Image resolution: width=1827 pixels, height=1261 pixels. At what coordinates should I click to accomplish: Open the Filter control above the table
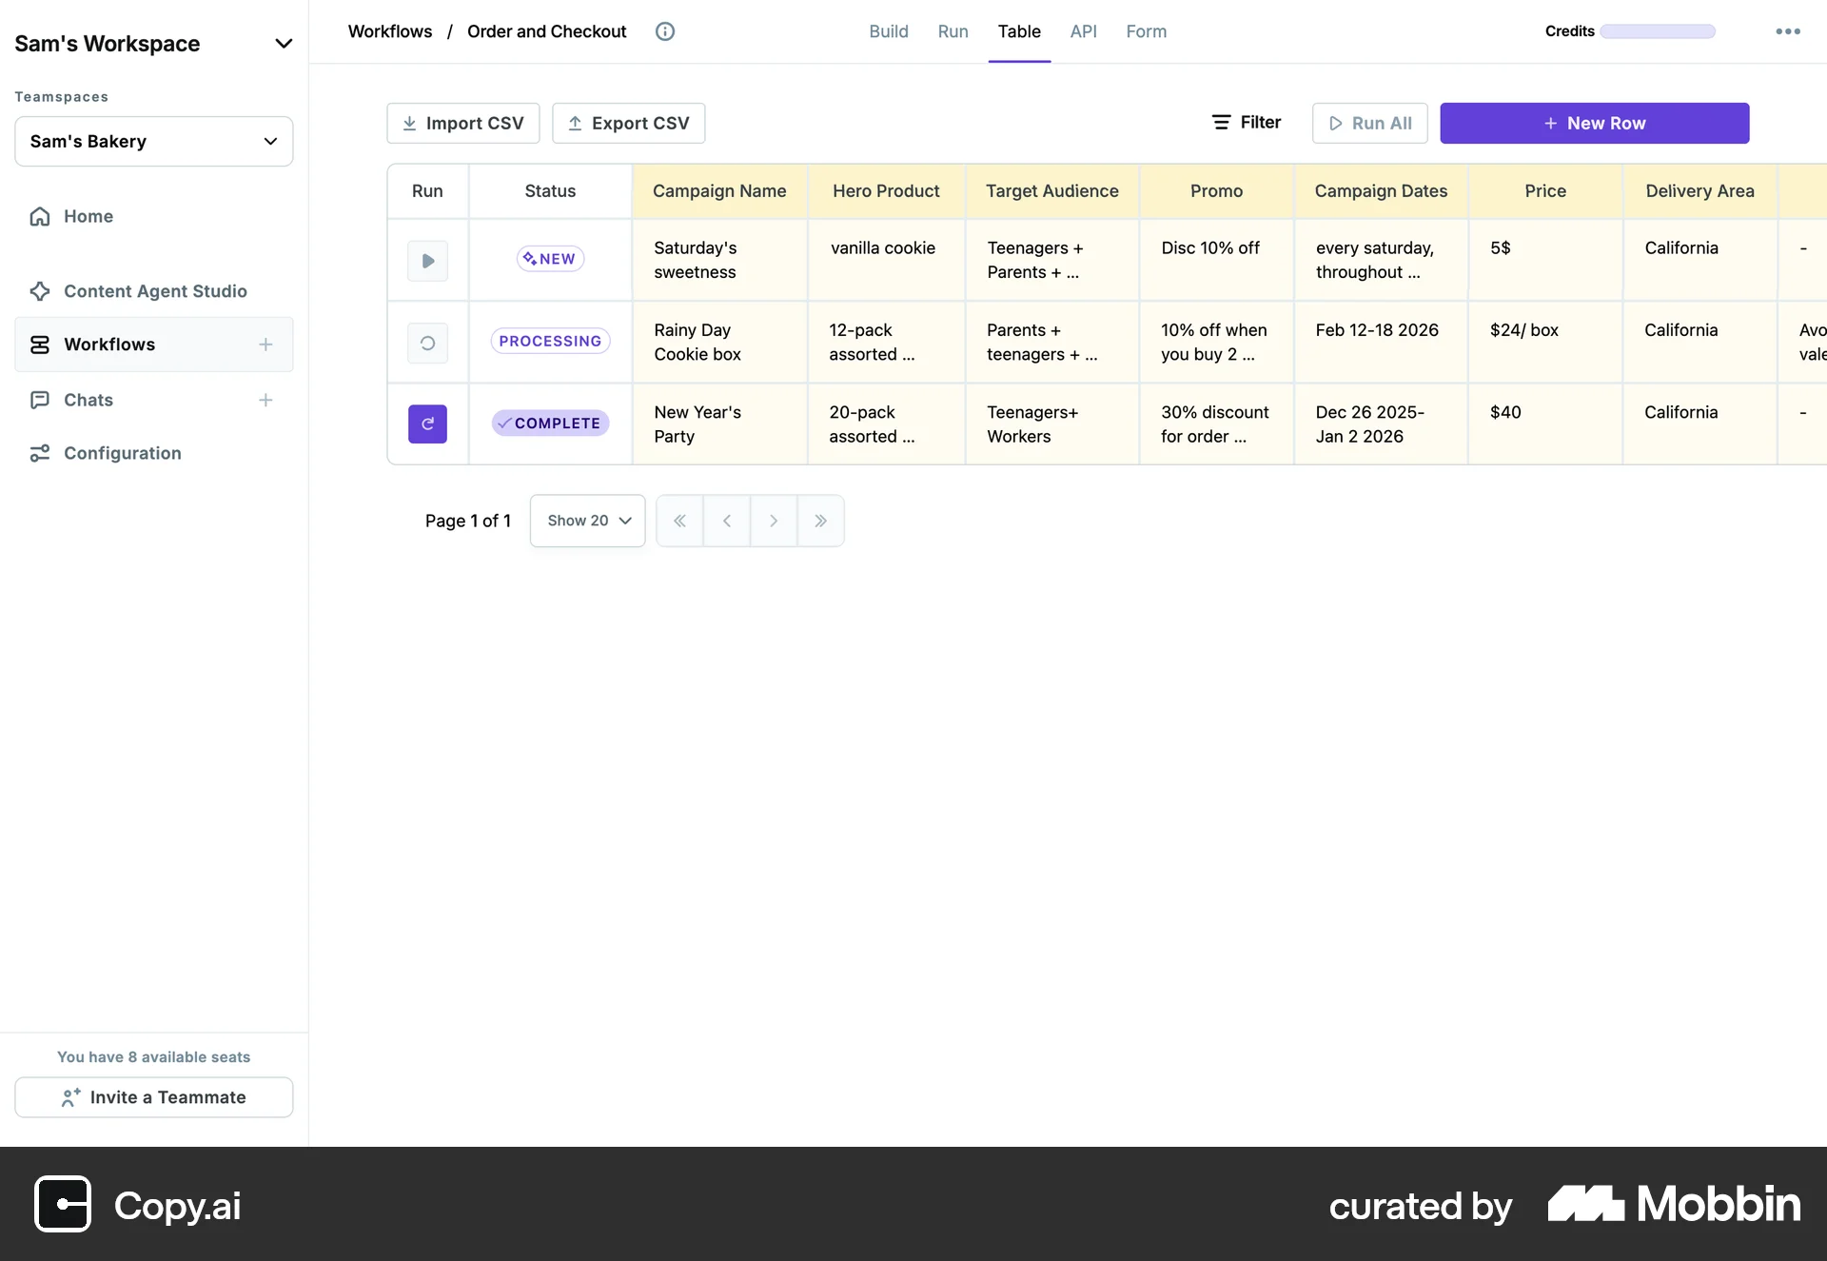coord(1247,122)
